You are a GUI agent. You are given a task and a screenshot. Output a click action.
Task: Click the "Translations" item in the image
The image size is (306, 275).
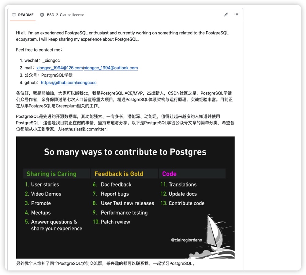182,184
